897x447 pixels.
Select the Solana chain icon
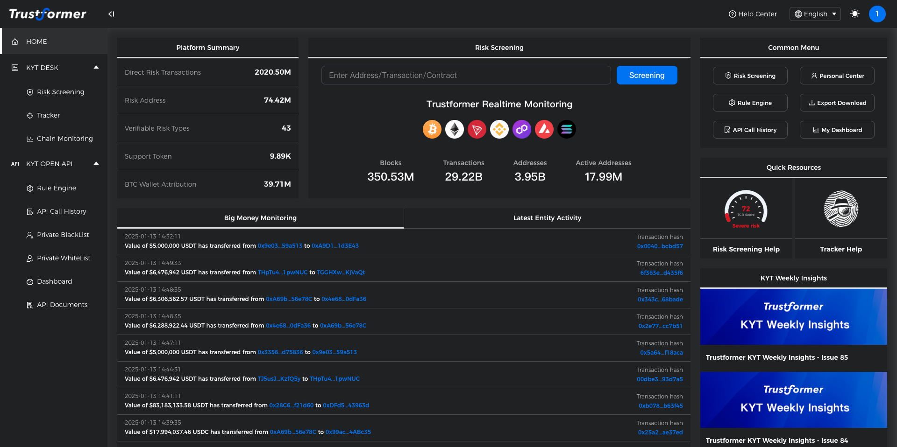coord(567,129)
